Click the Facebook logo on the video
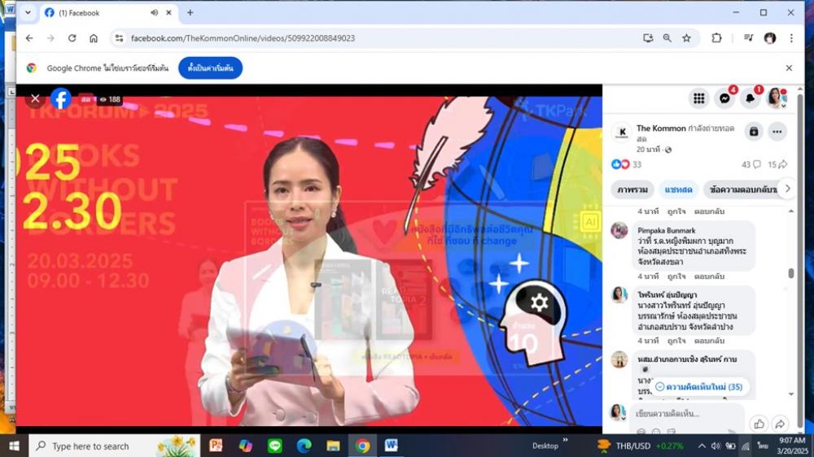Image resolution: width=814 pixels, height=457 pixels. (61, 99)
